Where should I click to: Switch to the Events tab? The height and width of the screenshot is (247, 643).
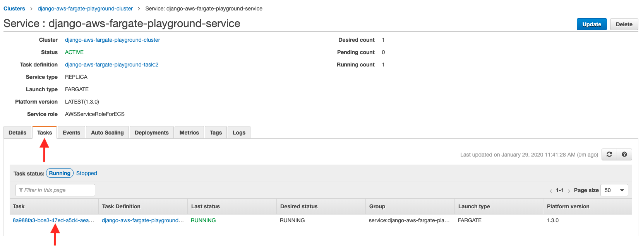[71, 133]
